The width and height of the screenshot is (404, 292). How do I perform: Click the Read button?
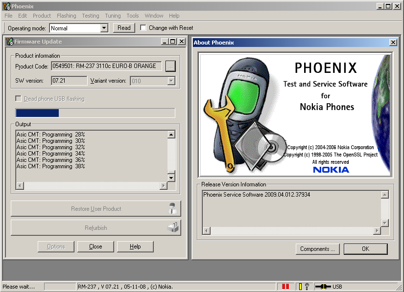(x=124, y=28)
